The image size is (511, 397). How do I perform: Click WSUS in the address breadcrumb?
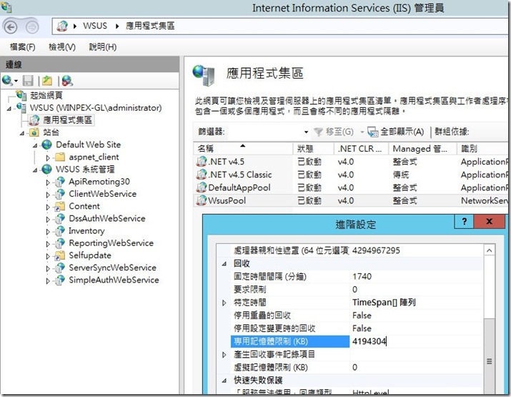tap(95, 26)
